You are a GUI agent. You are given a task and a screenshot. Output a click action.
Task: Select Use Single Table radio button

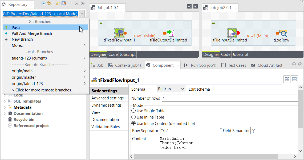click(133, 111)
